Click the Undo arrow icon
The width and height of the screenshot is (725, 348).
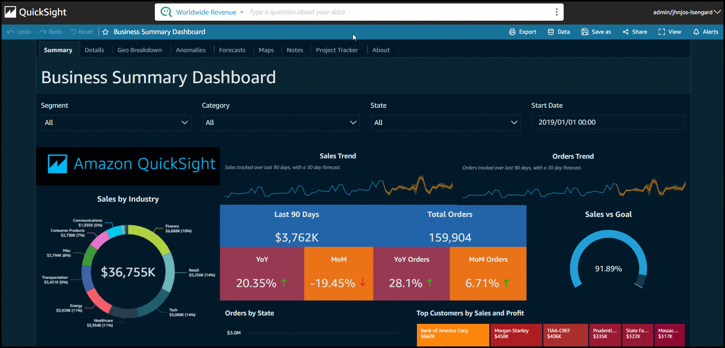[x=10, y=32]
